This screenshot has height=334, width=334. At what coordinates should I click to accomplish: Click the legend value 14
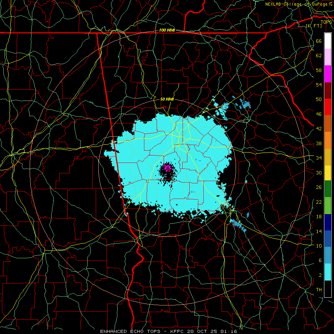(319, 231)
